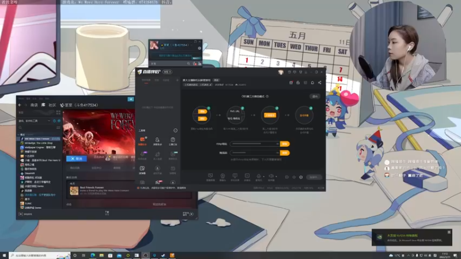
Task: Click the blue notification button atop the Steam window
Action: (131, 99)
